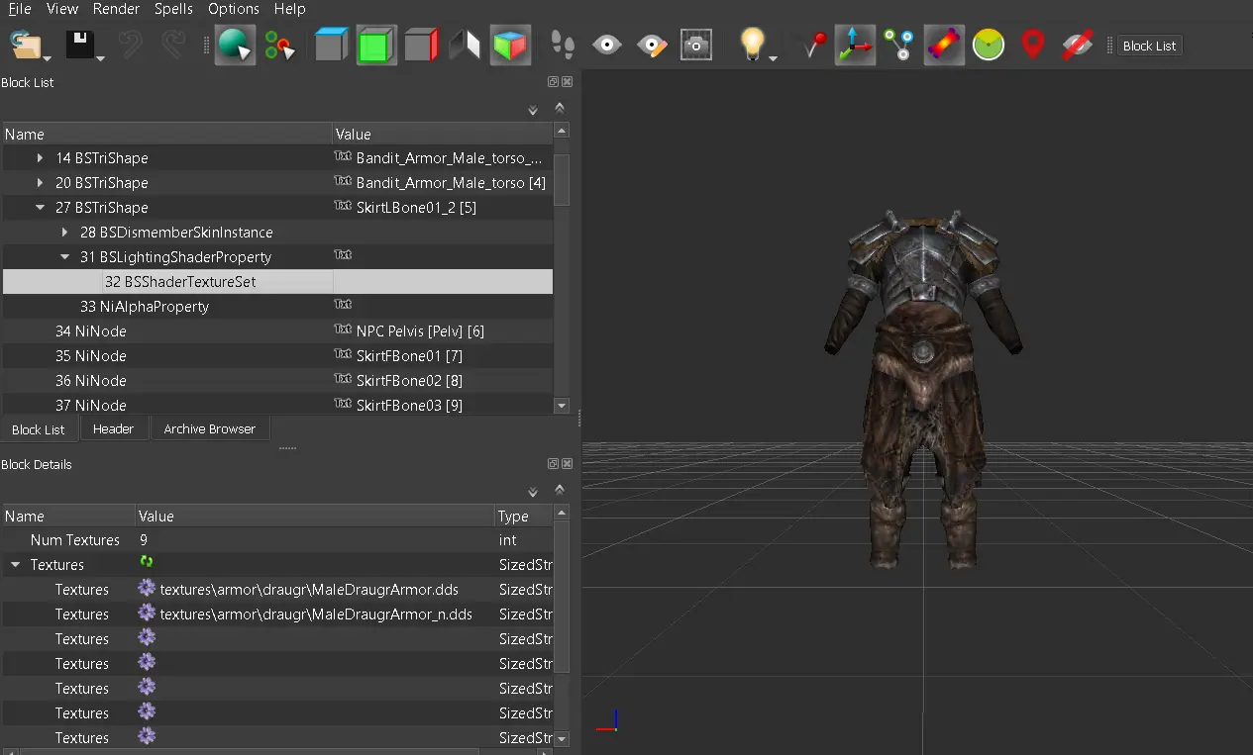
Task: Toggle the perspective colored cube view
Action: tap(511, 46)
